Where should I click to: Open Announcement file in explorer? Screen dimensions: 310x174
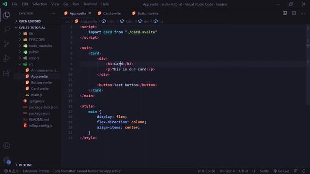pos(45,70)
